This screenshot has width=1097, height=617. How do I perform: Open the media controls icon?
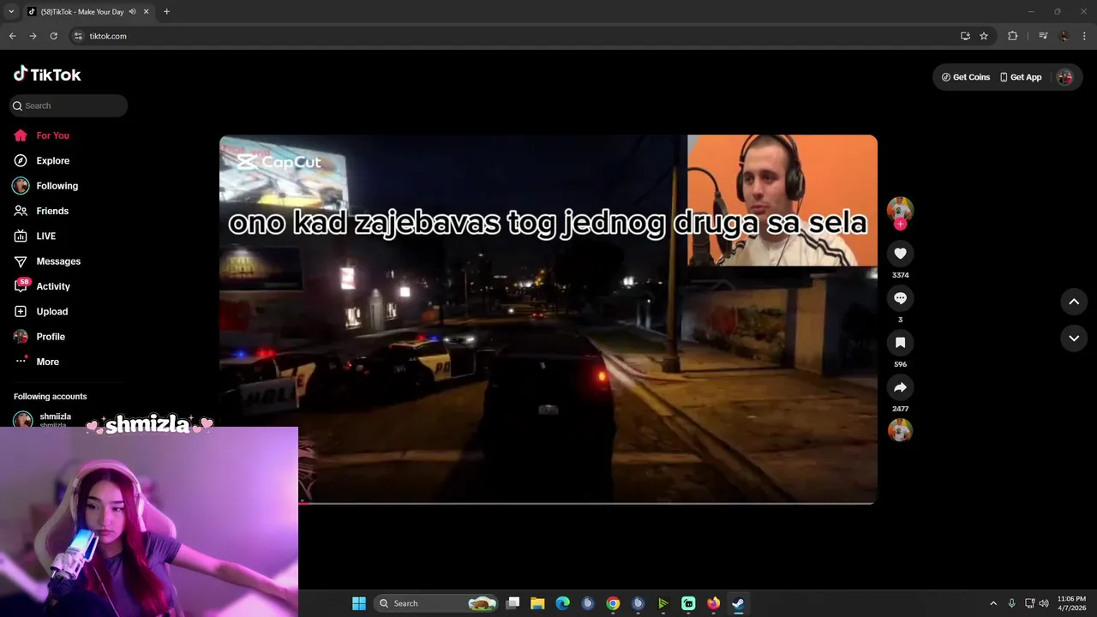pos(1042,36)
